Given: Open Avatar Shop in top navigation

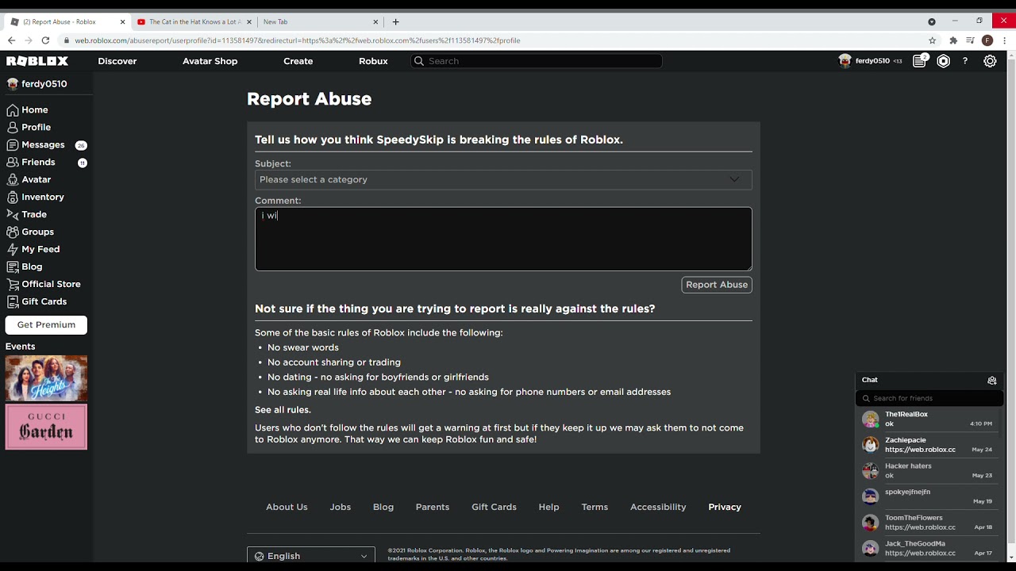Looking at the screenshot, I should coord(210,61).
